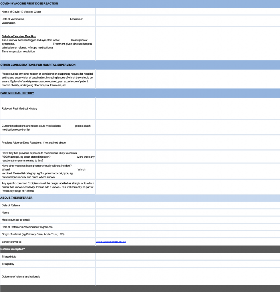Click the referrer Name input field
Image resolution: width=280 pixels, height=292 pixels.
(x=188, y=212)
